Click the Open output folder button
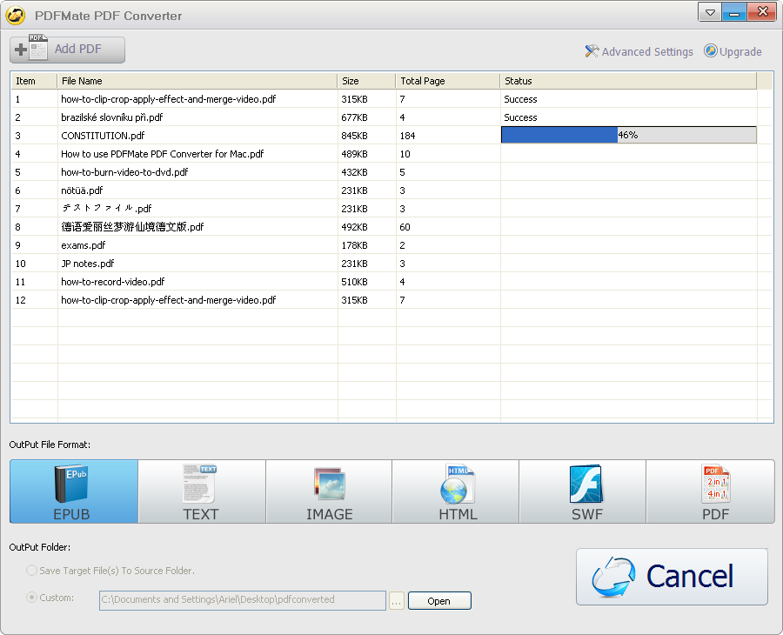 [439, 600]
